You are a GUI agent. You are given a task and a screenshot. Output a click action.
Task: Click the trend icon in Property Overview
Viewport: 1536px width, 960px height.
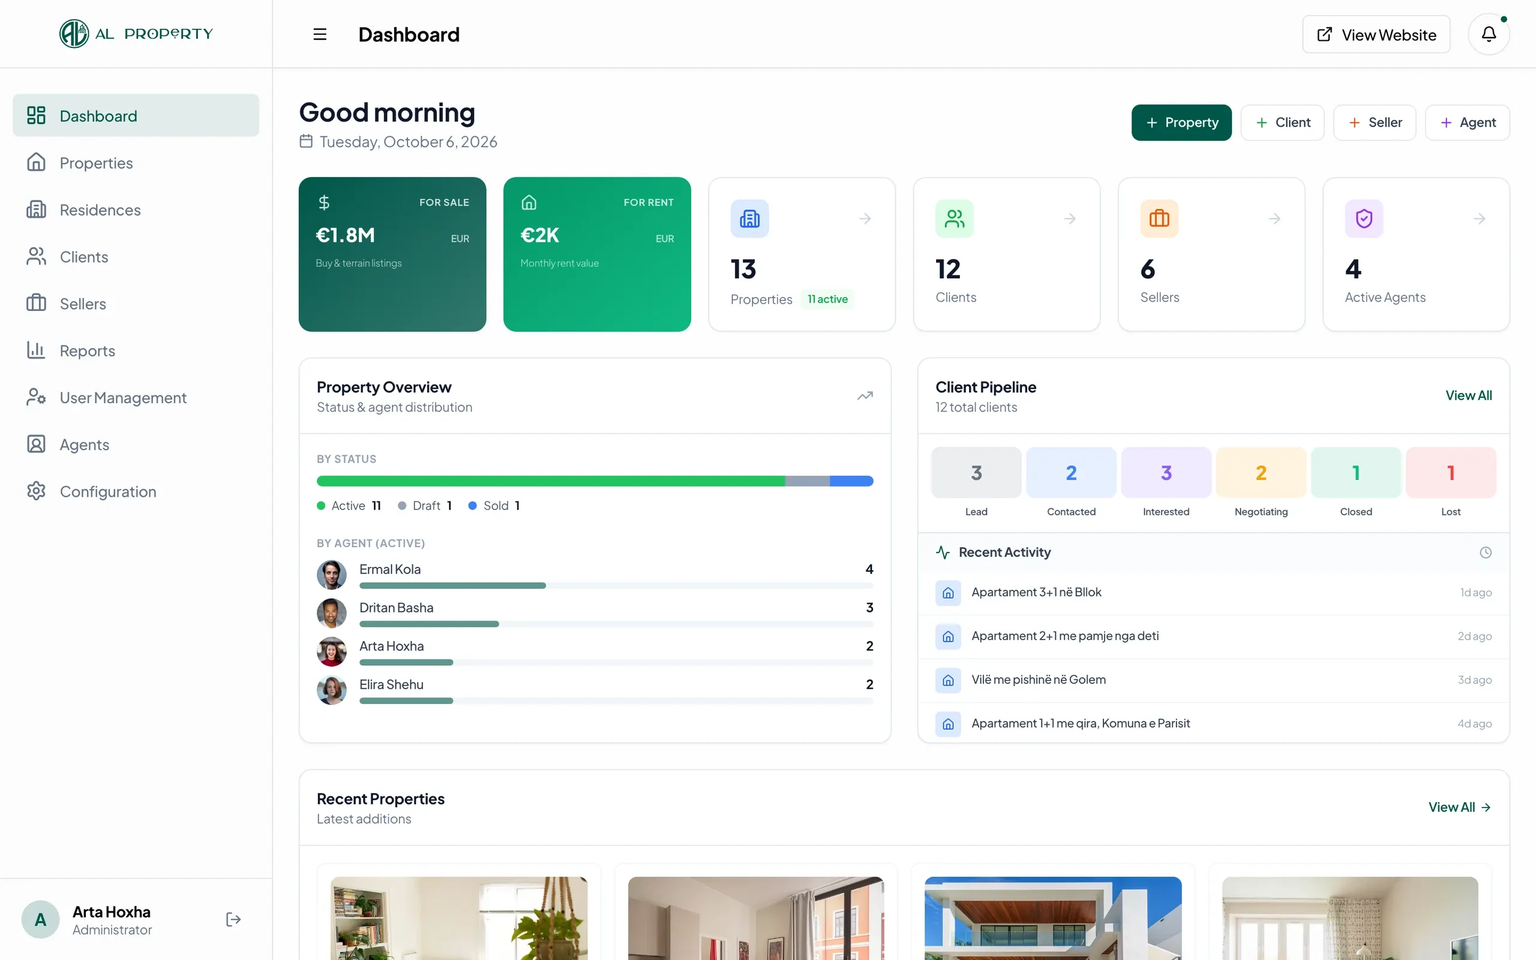865,395
